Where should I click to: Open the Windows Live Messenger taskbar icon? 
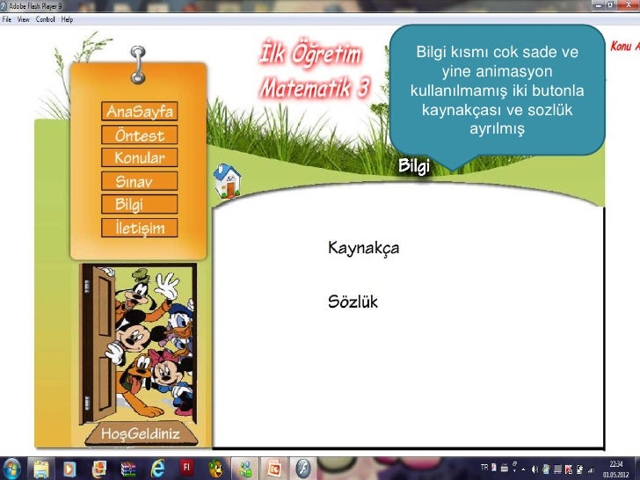245,469
